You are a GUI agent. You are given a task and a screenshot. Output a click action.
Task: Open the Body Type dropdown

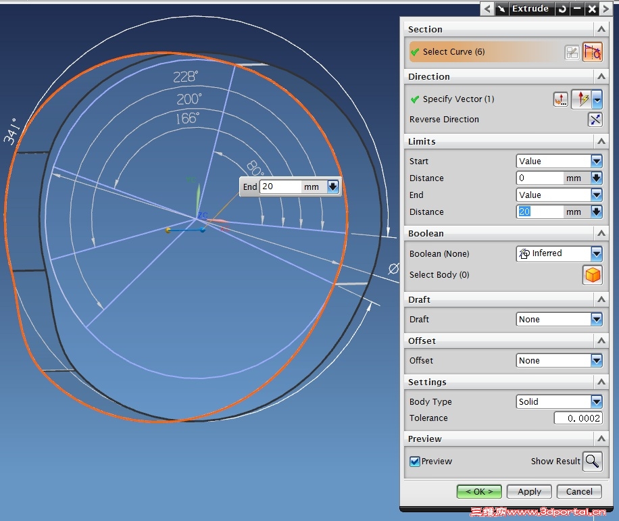click(x=597, y=402)
